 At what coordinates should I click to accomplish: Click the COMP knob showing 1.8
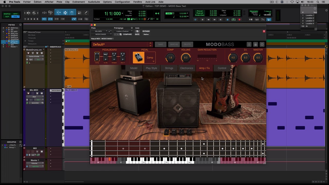[x=170, y=58]
